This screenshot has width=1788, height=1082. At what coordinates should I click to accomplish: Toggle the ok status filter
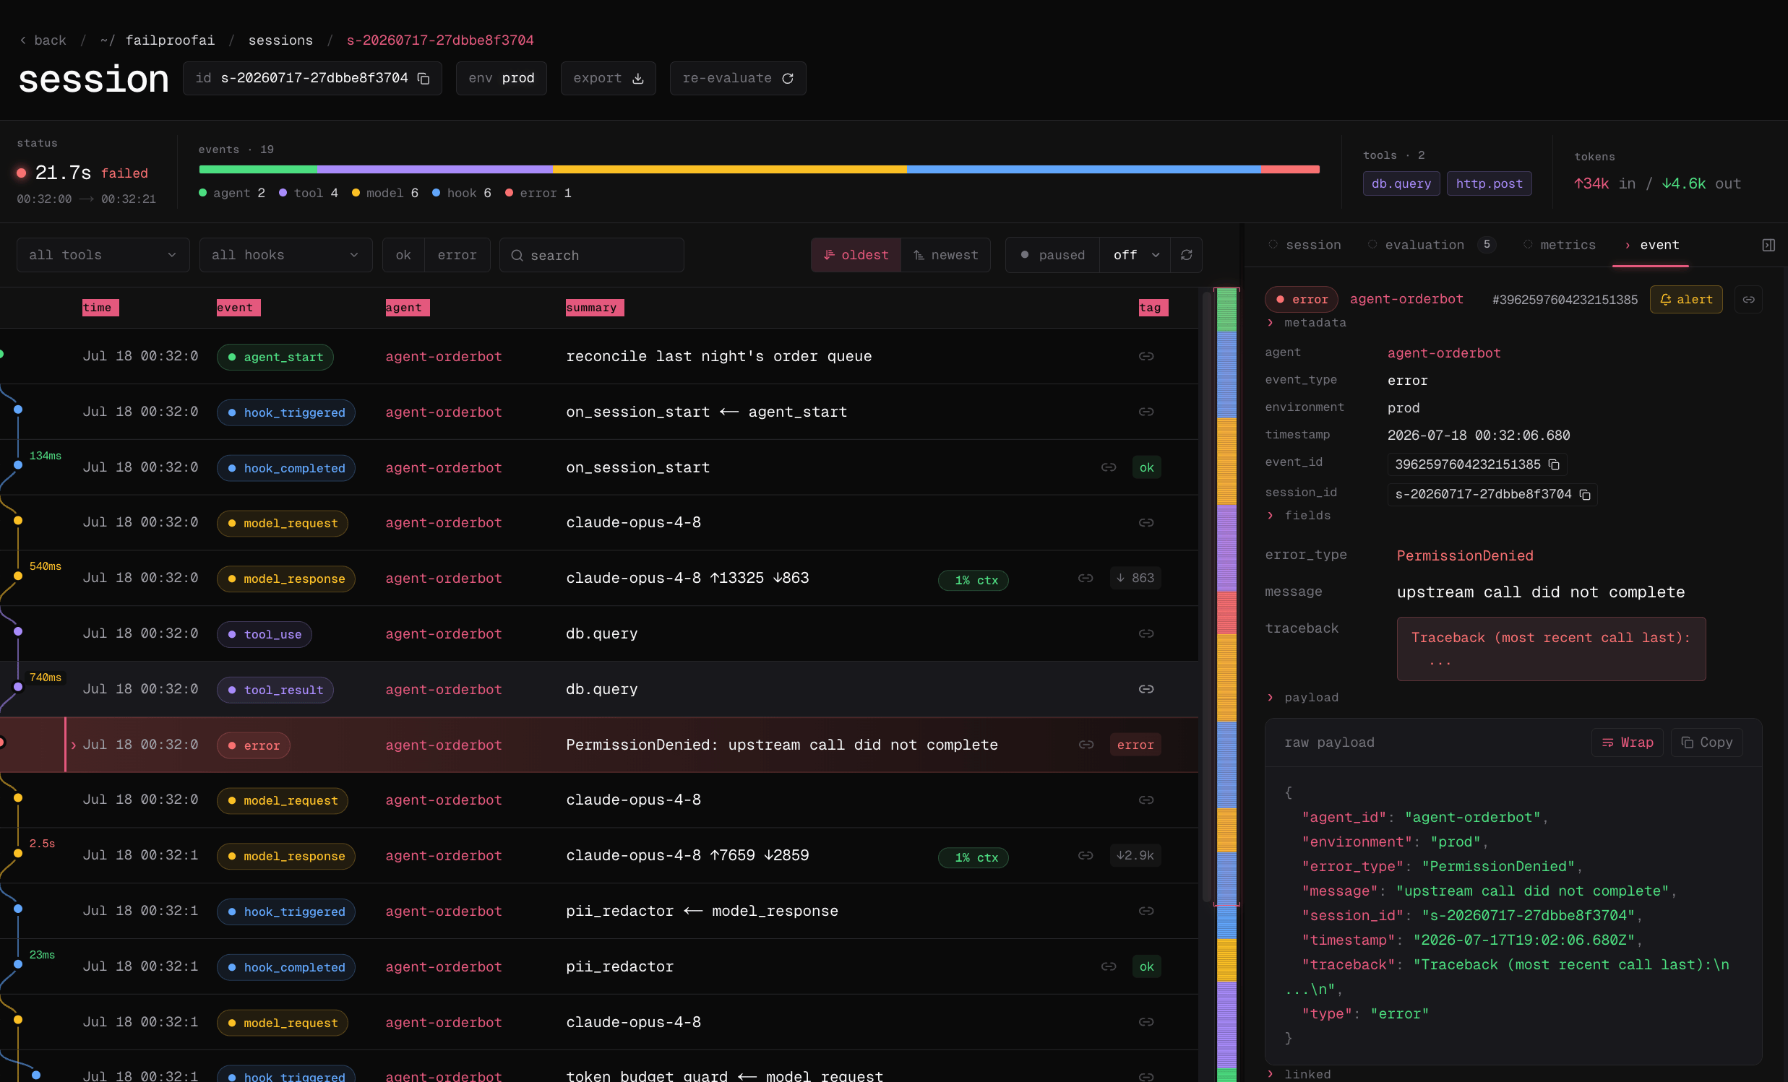click(403, 255)
